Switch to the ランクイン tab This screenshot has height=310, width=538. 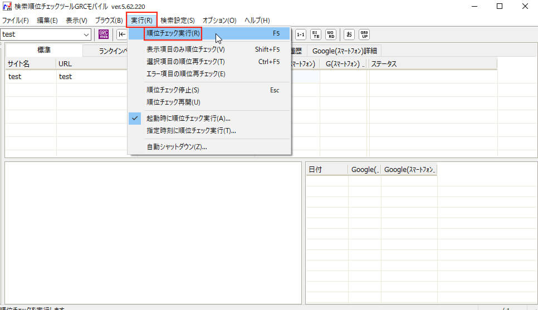tap(105, 51)
